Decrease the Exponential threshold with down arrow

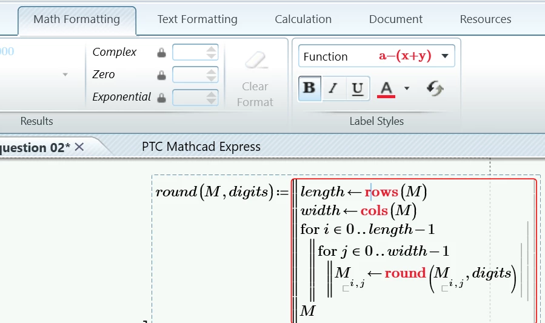coord(211,101)
